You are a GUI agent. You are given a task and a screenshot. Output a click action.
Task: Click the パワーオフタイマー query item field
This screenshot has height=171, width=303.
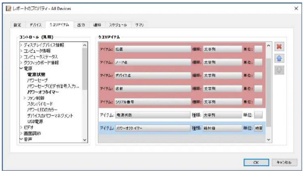coord(153,128)
